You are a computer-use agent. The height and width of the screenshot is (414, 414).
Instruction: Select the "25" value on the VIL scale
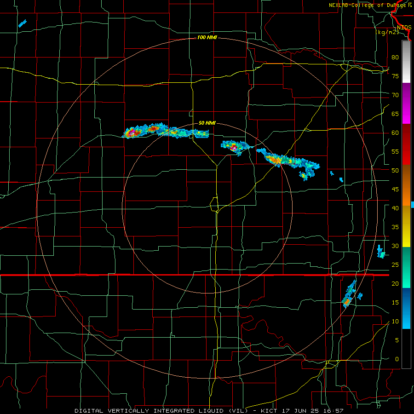click(x=395, y=265)
